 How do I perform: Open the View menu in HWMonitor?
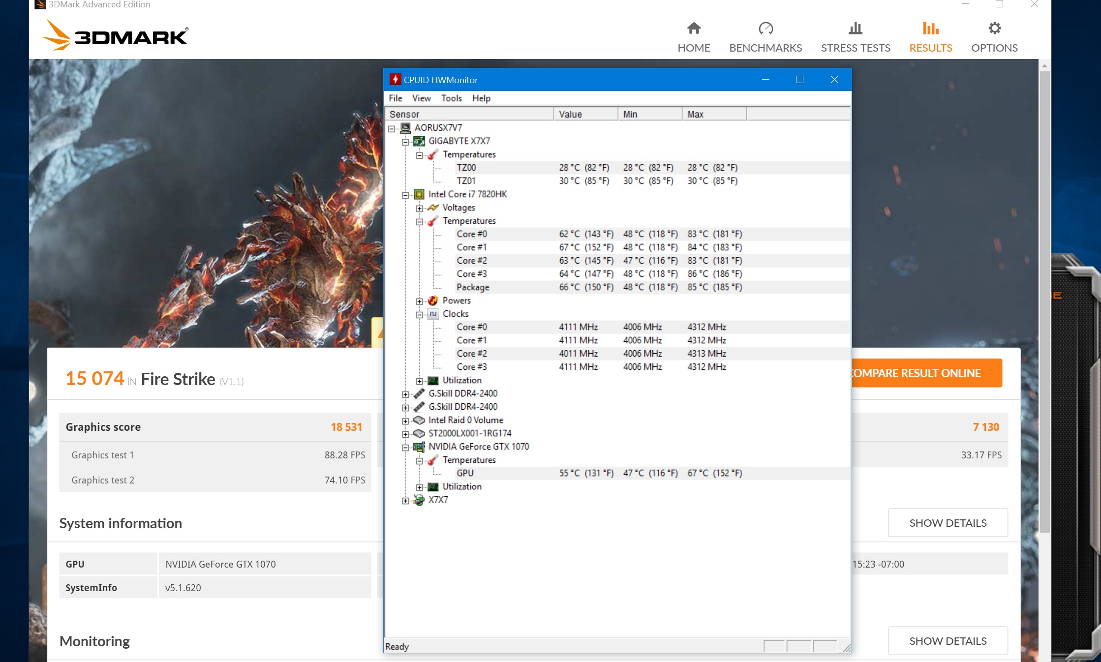421,98
